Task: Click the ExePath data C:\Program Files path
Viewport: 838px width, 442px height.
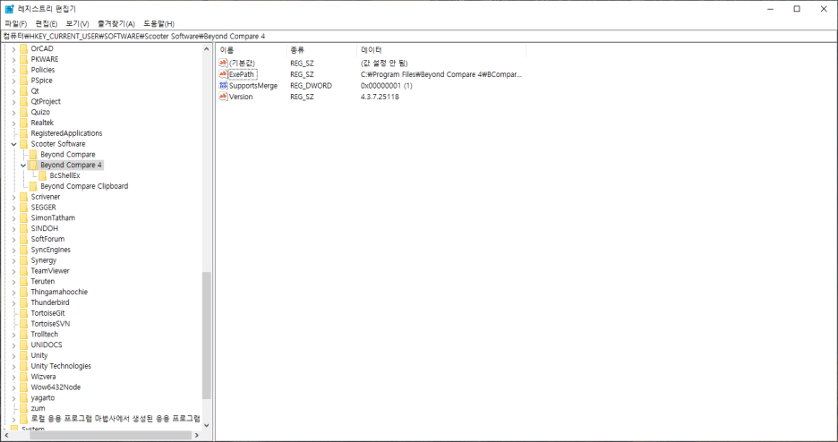Action: pyautogui.click(x=440, y=74)
